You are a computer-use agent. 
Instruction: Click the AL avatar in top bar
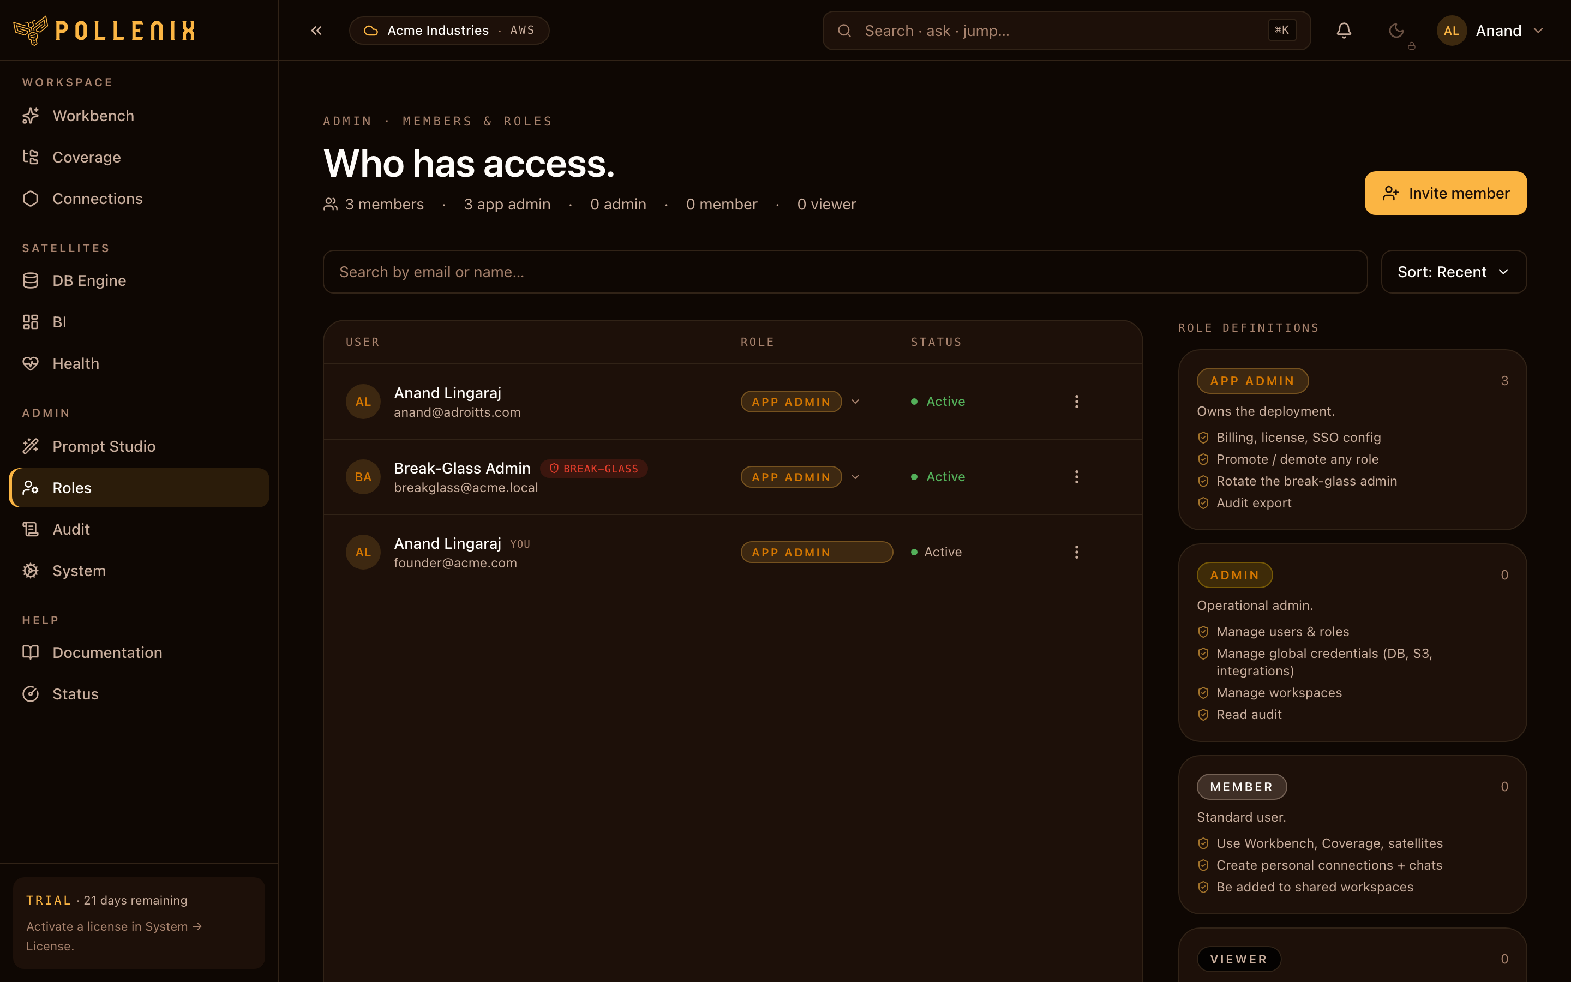coord(1452,31)
